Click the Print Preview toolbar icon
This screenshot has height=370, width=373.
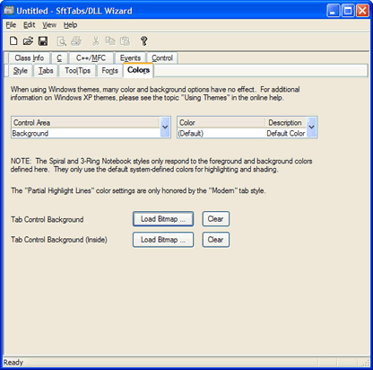coord(62,41)
